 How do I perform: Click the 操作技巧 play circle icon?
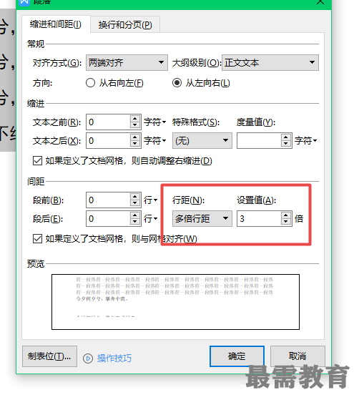(88, 358)
